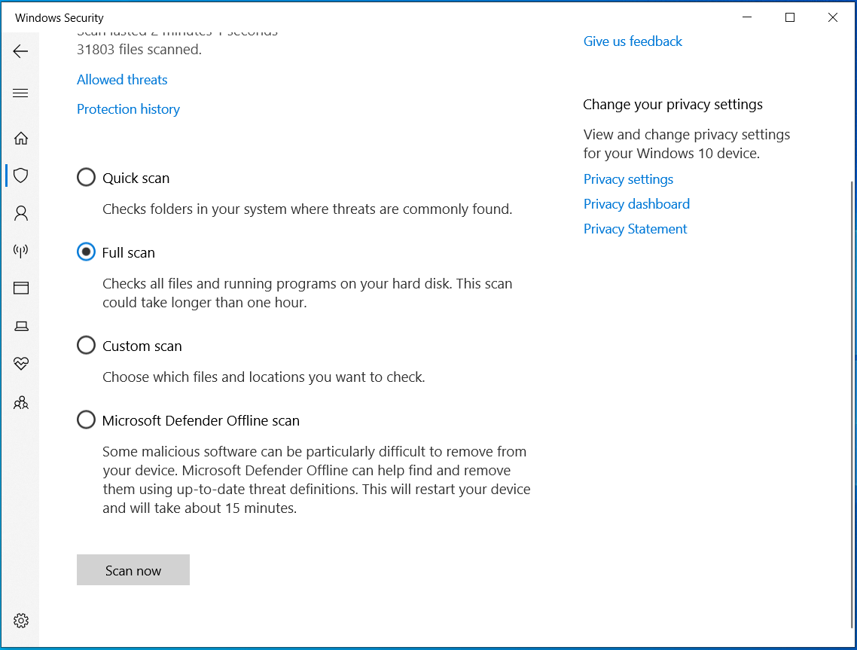Screen dimensions: 857x650
Task: Open Device performance & health heart icon
Action: click(21, 364)
